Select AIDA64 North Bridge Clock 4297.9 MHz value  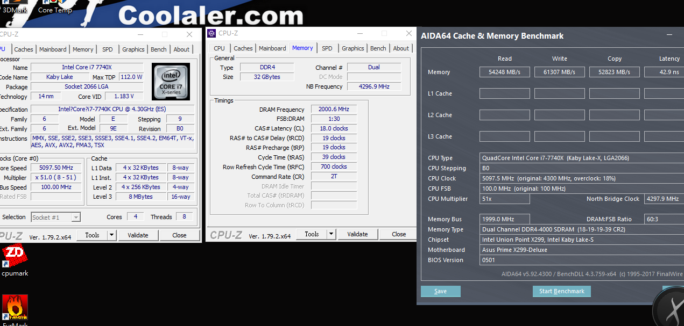[664, 199]
